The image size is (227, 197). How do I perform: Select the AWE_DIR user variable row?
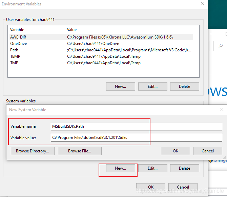tap(101, 37)
